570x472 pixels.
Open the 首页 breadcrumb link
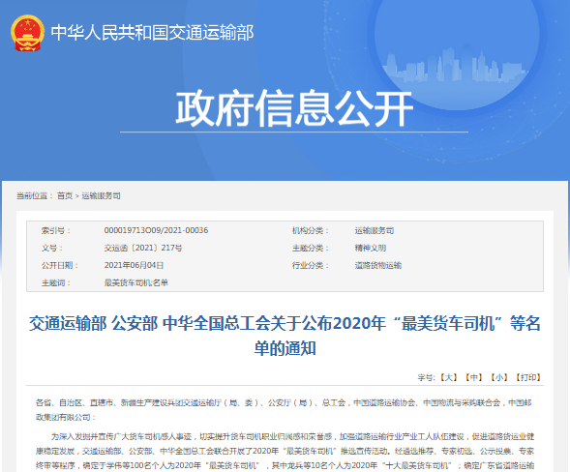tap(65, 195)
